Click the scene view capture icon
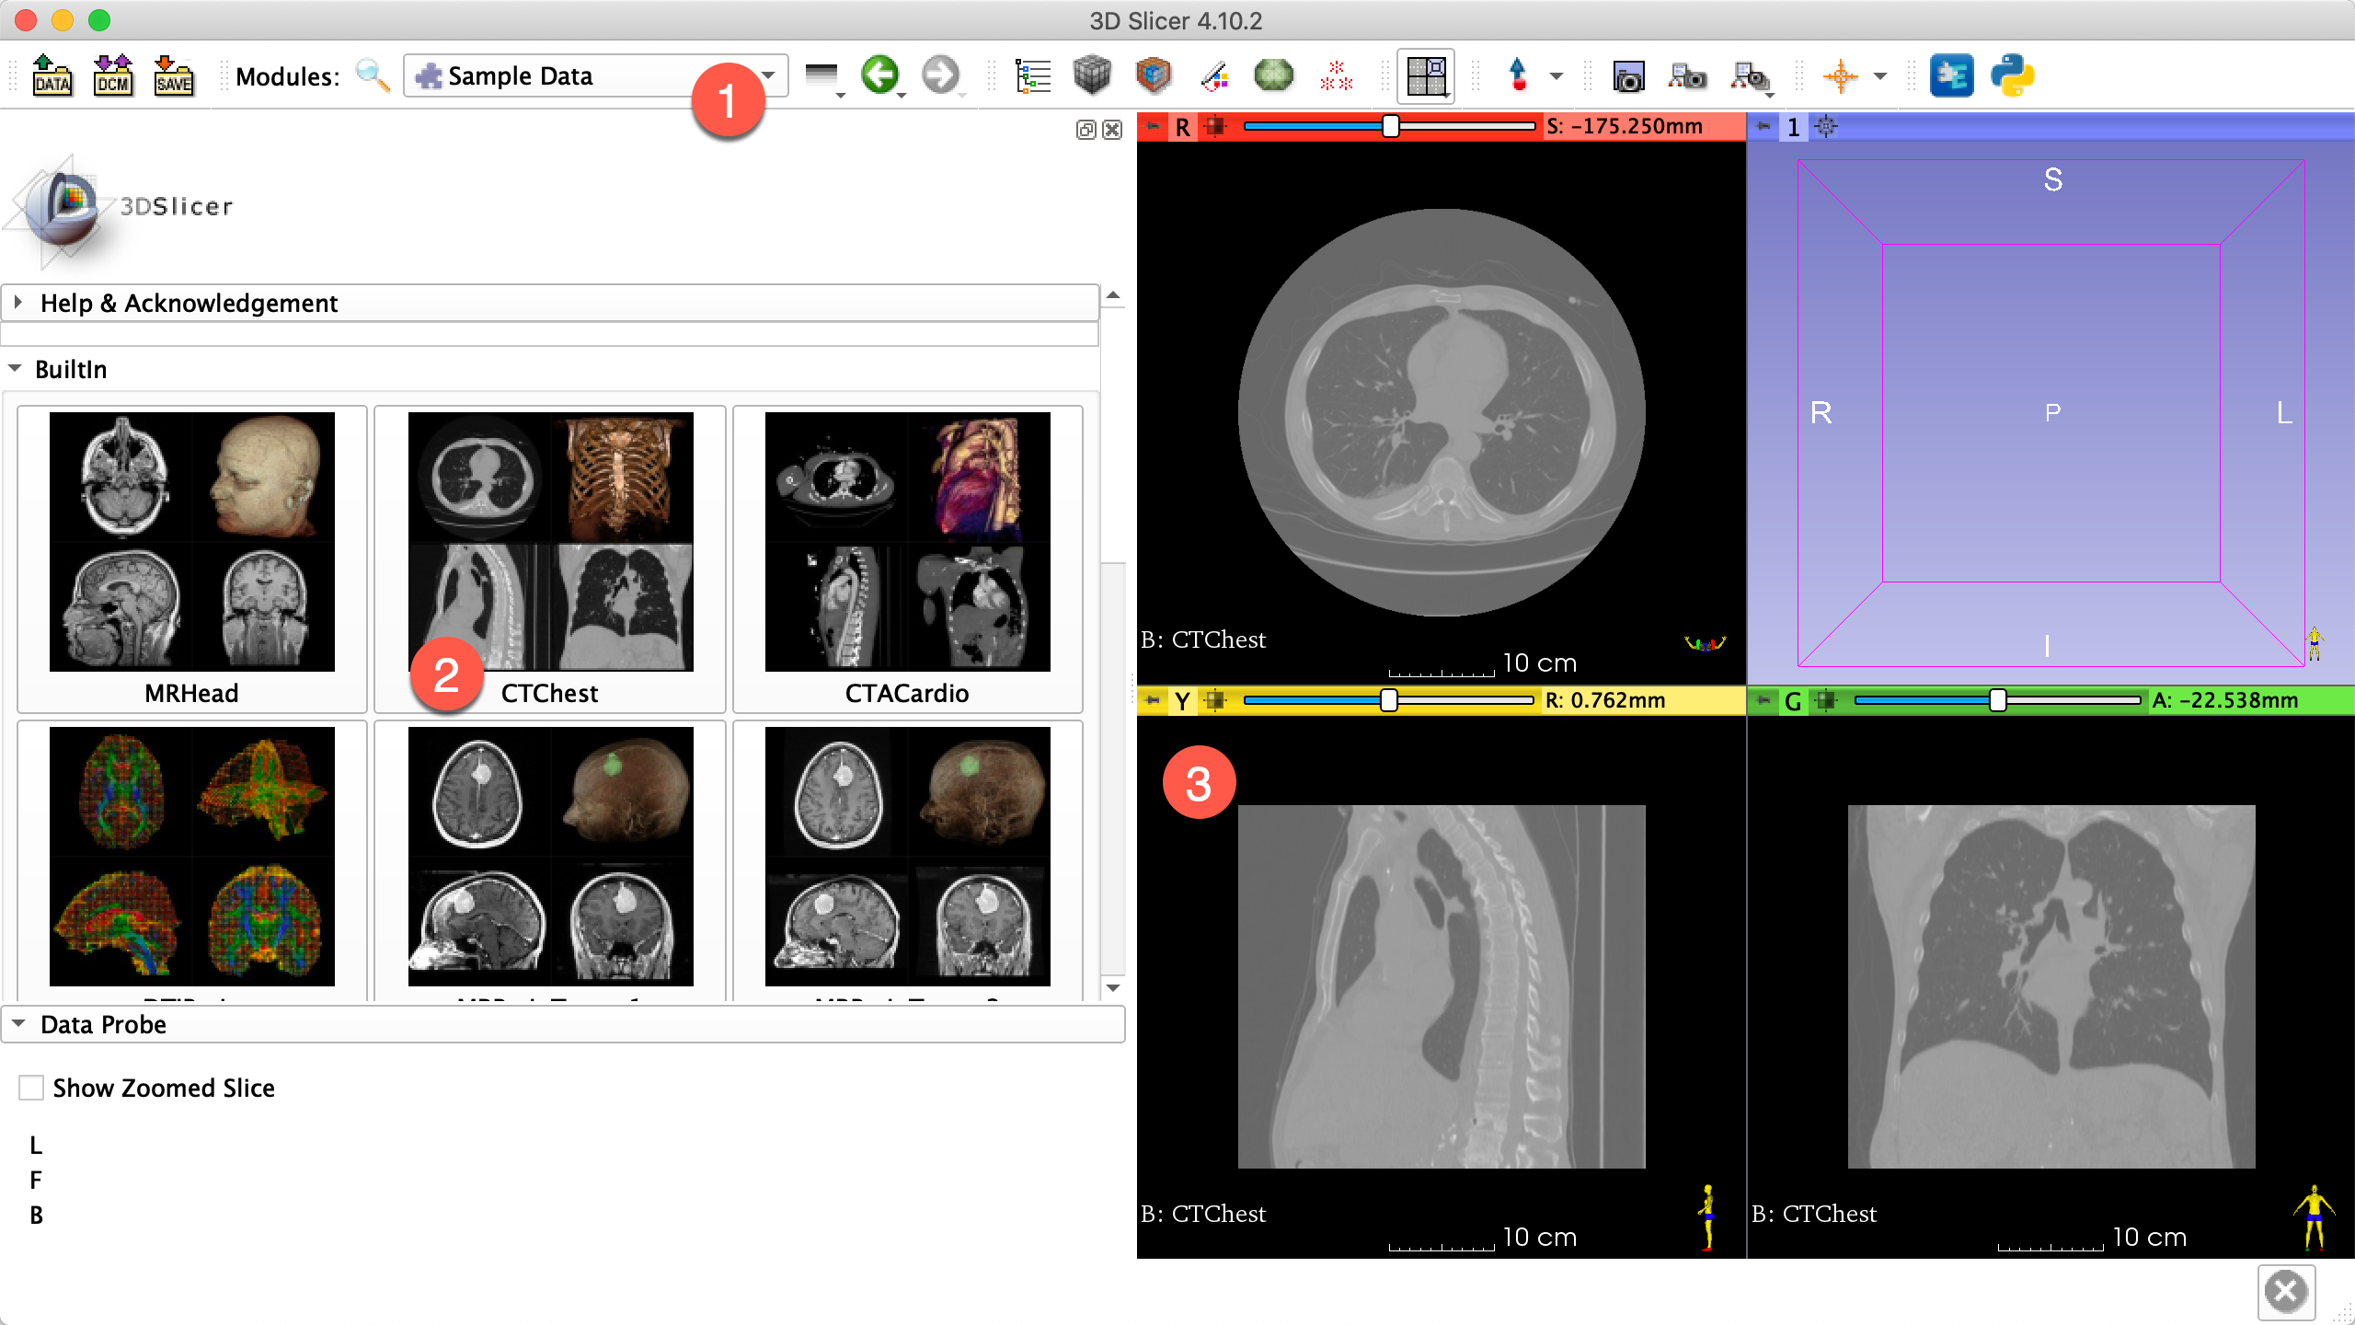Screen dimensions: 2355x1325 pyautogui.click(x=1687, y=76)
